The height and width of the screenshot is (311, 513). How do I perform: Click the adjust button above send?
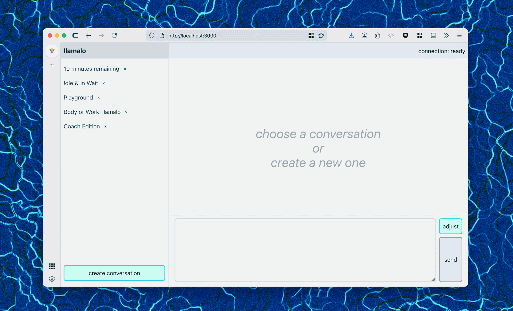[450, 226]
